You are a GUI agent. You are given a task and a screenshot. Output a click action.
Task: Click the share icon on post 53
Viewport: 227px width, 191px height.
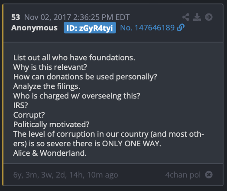[186, 17]
